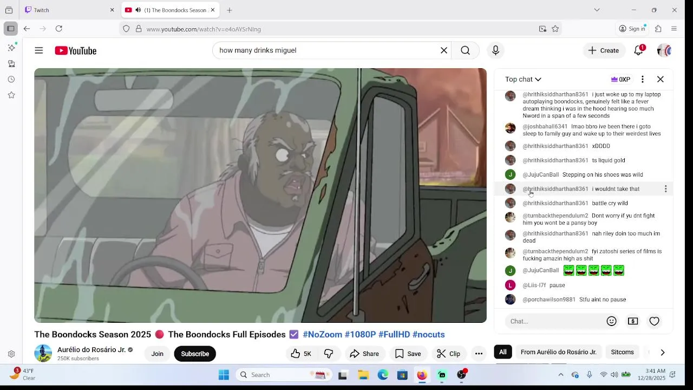Open the chat emoji picker
693x390 pixels.
[612, 321]
